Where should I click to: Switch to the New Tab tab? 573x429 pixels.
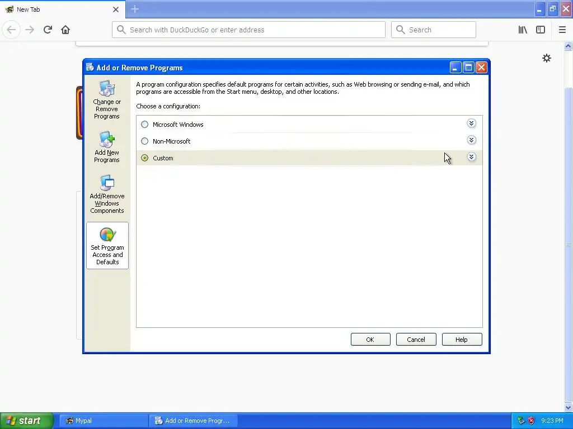62,9
